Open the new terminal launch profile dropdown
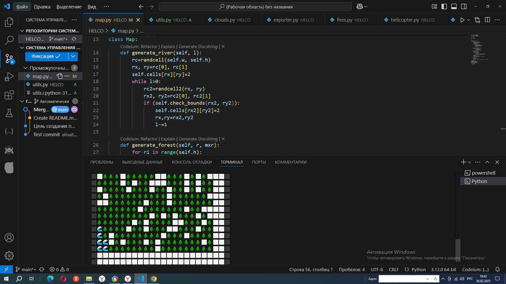Image resolution: width=506 pixels, height=284 pixels. pyautogui.click(x=469, y=162)
